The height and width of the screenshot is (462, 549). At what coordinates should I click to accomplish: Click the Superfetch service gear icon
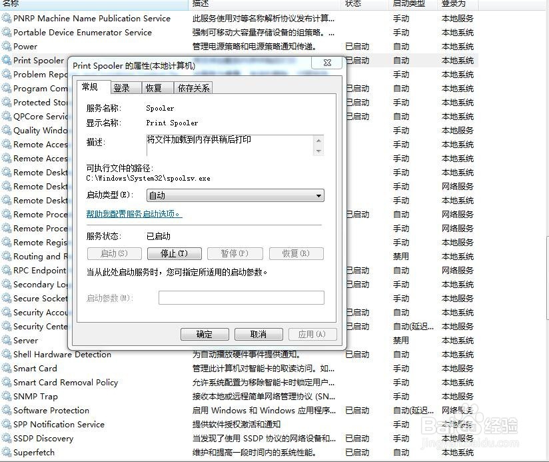click(6, 452)
